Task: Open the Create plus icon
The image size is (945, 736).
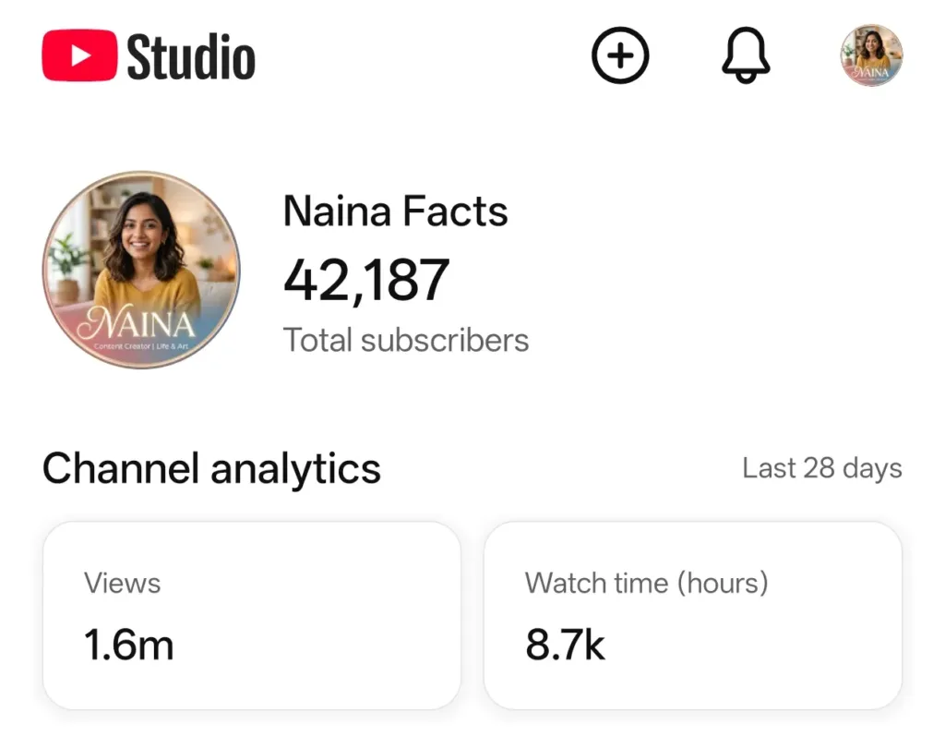Action: [x=620, y=55]
